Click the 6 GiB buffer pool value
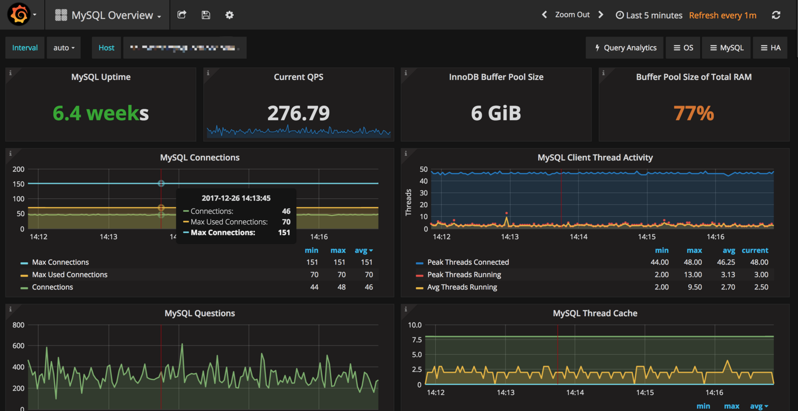The width and height of the screenshot is (798, 411). tap(496, 113)
